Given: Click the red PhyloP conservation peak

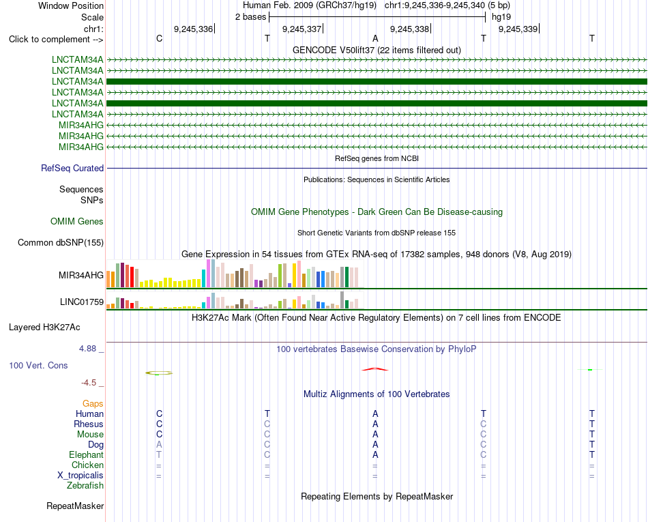Looking at the screenshot, I should tap(375, 369).
